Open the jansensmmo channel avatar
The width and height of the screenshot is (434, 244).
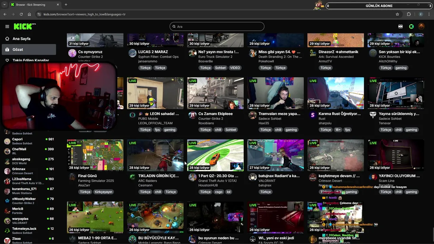[x=132, y=53]
